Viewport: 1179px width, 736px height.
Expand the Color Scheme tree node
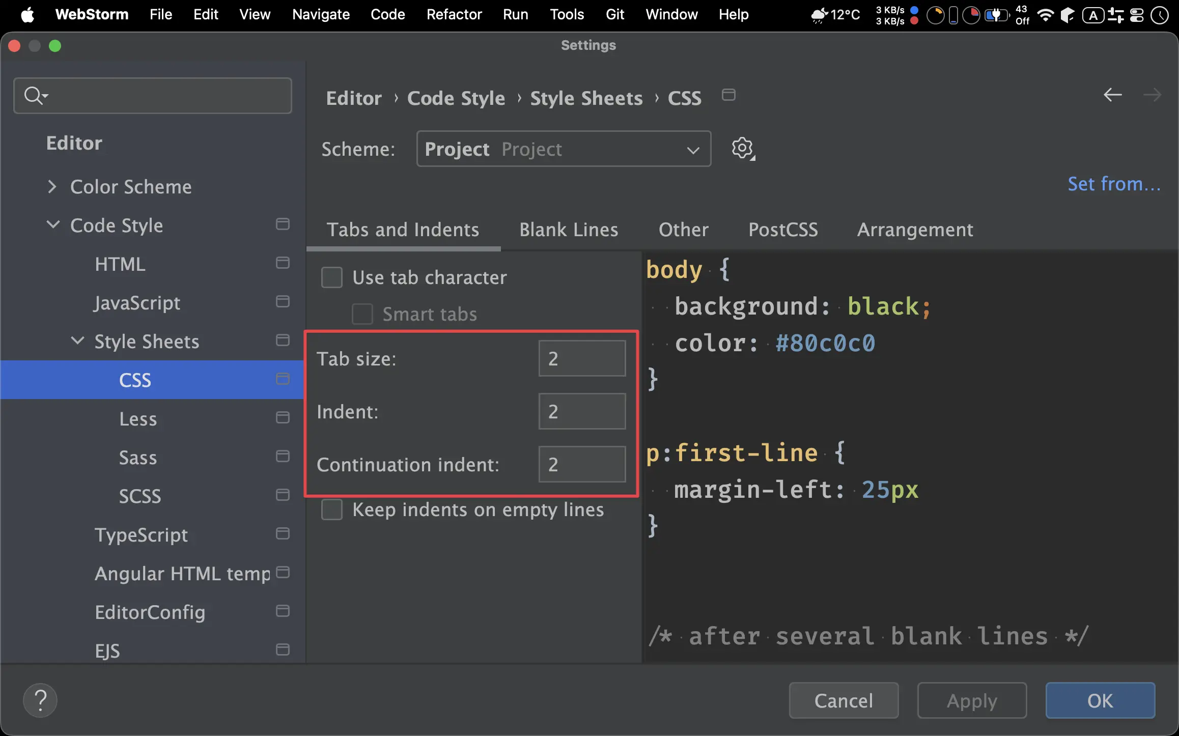(x=52, y=187)
